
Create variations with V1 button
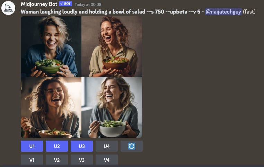(32, 160)
